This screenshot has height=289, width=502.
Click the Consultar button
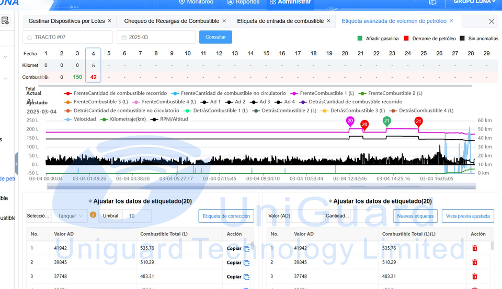[215, 37]
